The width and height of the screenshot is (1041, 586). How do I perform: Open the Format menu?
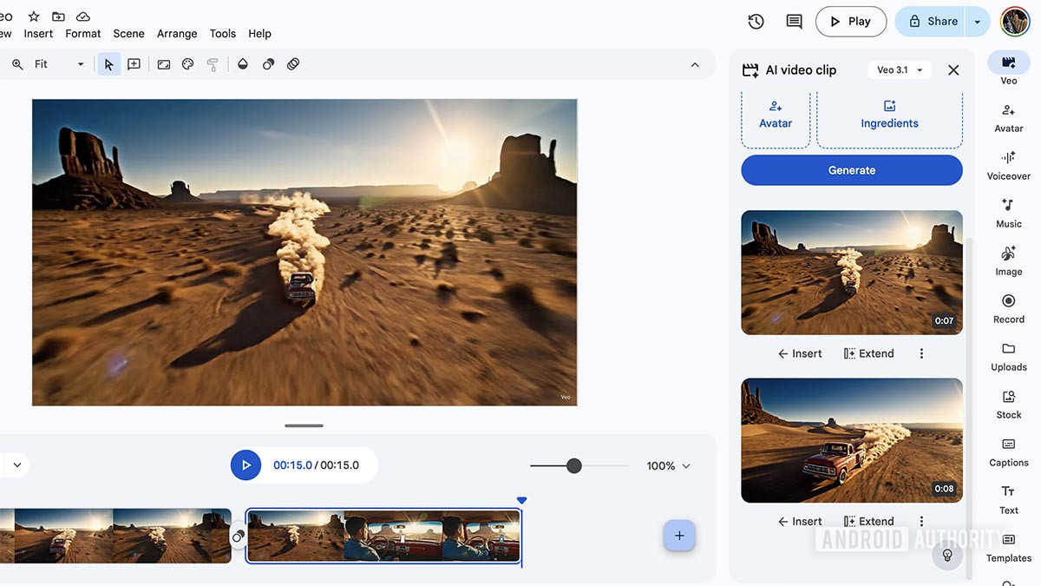click(83, 34)
